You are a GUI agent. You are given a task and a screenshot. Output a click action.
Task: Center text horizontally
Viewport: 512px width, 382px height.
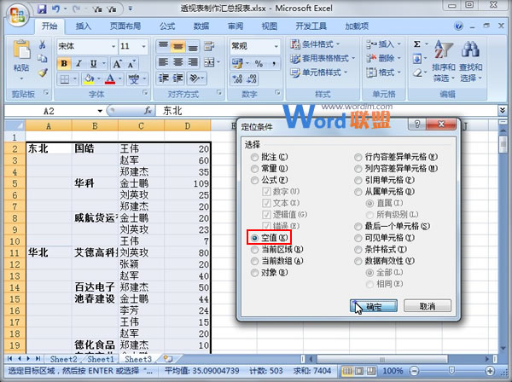[x=177, y=62]
